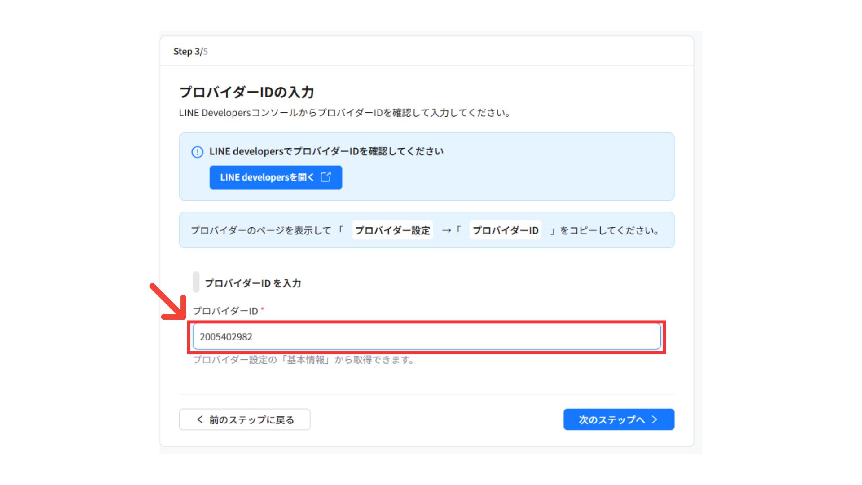Image resolution: width=862 pixels, height=485 pixels.
Task: Click the LINE developersでプロバイダーIDを確認 notice text
Action: 326,151
